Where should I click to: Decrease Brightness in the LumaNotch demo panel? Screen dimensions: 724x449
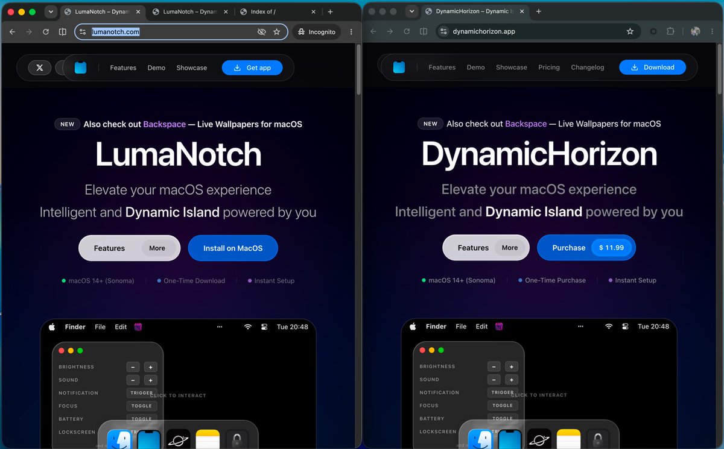(x=133, y=367)
